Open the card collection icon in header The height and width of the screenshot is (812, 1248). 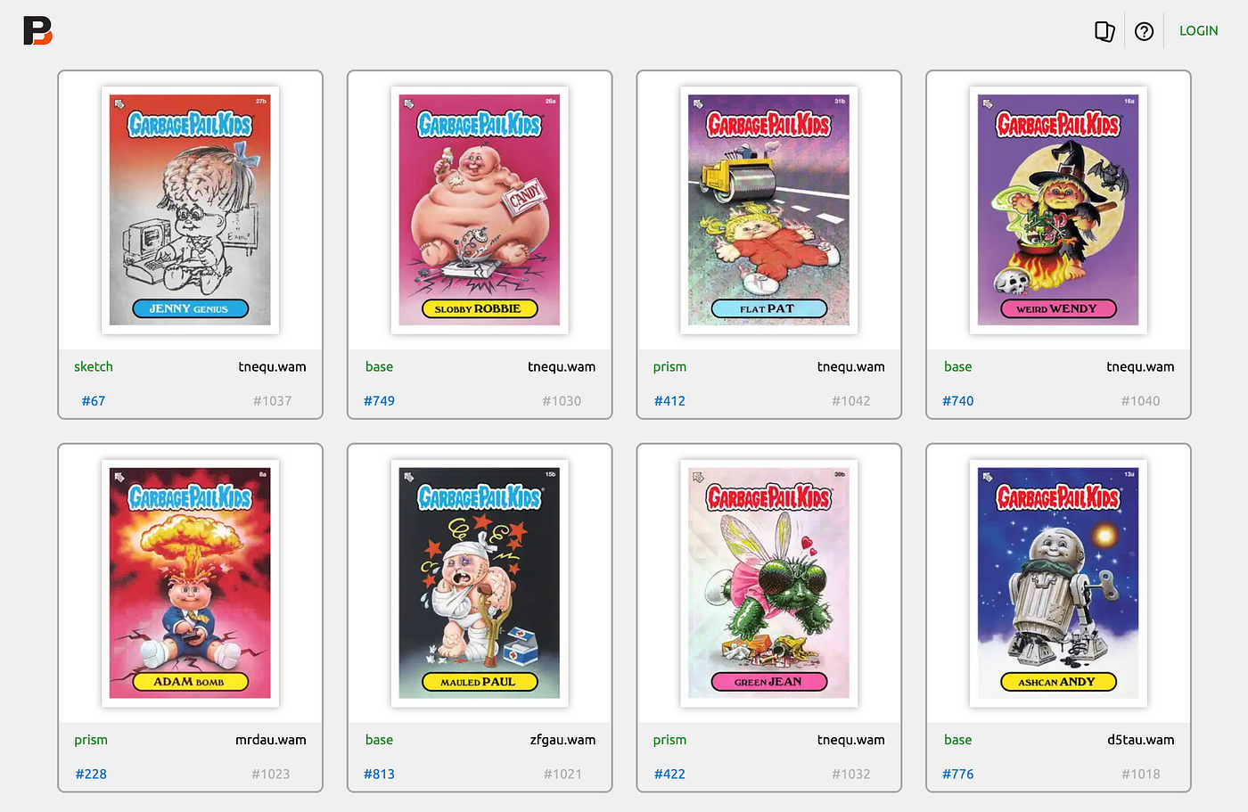pos(1104,31)
